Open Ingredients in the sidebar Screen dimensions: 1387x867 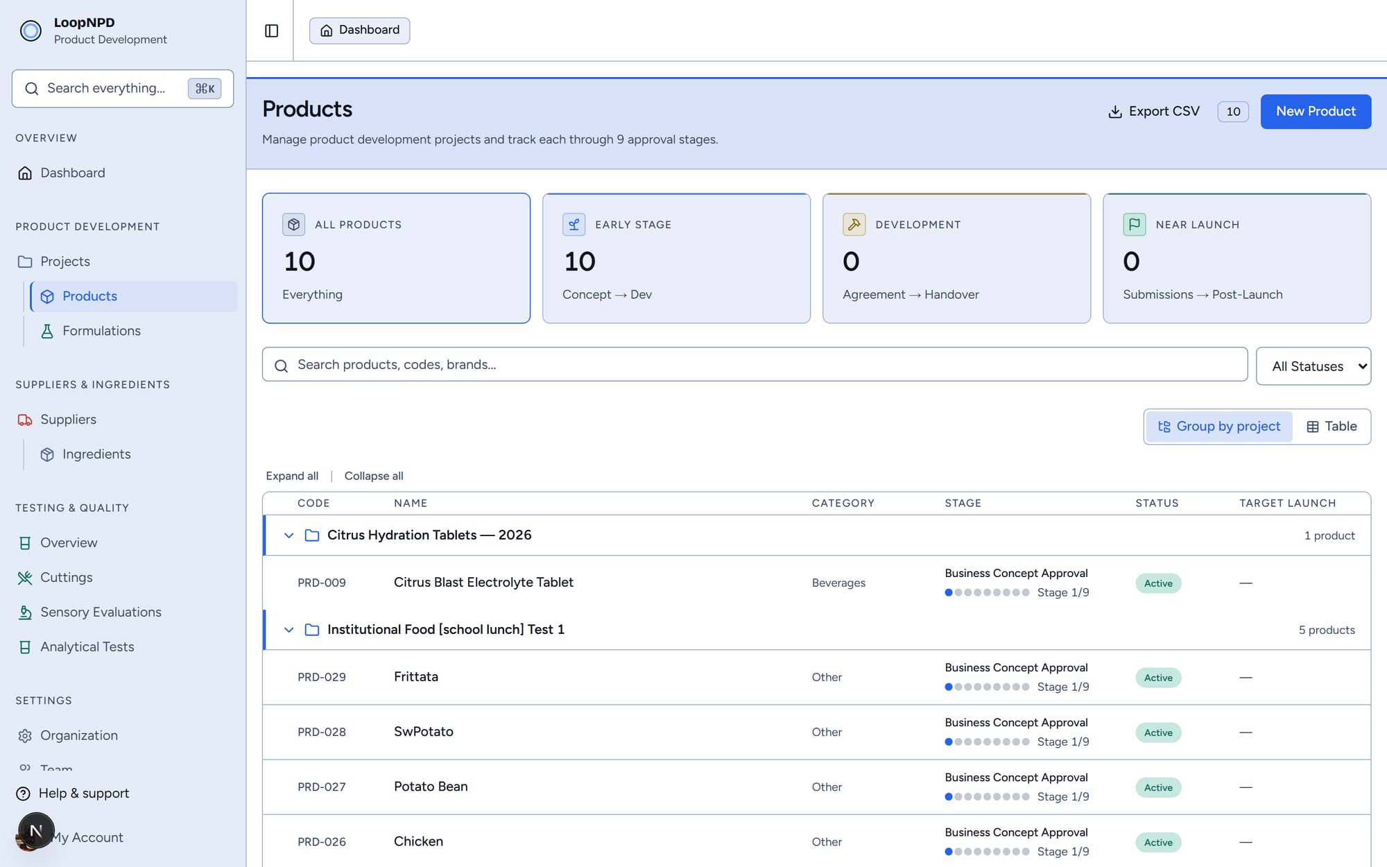pyautogui.click(x=134, y=454)
